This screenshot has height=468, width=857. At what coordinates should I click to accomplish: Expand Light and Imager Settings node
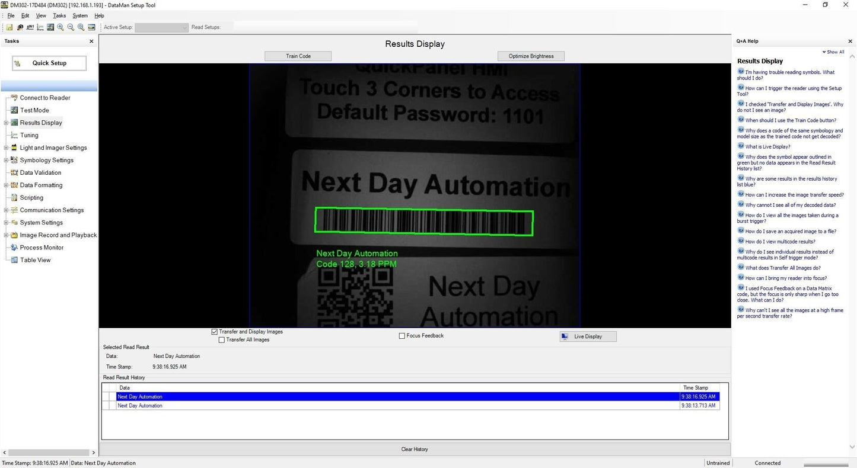point(7,148)
